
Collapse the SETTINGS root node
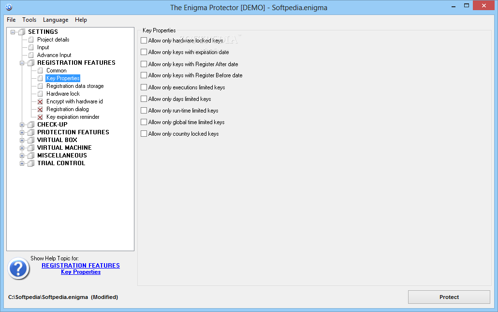pyautogui.click(x=13, y=32)
